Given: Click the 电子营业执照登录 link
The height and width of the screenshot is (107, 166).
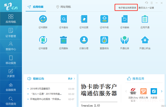Looking at the screenshot, I should pyautogui.click(x=127, y=8).
